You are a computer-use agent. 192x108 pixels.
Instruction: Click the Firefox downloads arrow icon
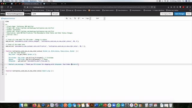168,7
